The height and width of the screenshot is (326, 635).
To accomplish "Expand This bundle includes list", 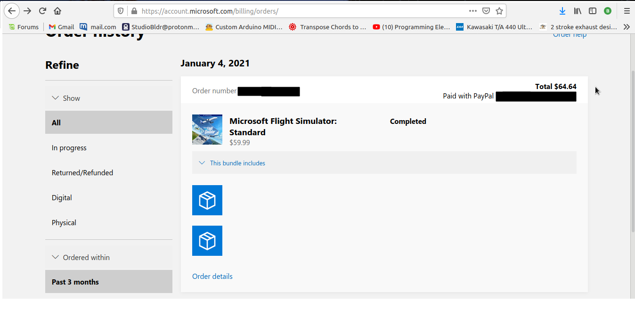I will pos(384,163).
